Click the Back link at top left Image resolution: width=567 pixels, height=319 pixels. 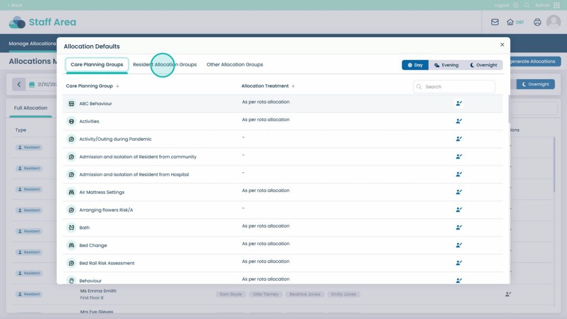click(x=15, y=5)
